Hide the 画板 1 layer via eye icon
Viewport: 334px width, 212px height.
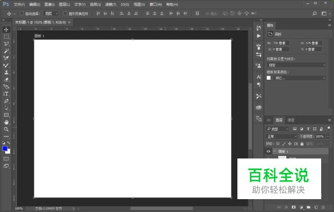(268, 151)
